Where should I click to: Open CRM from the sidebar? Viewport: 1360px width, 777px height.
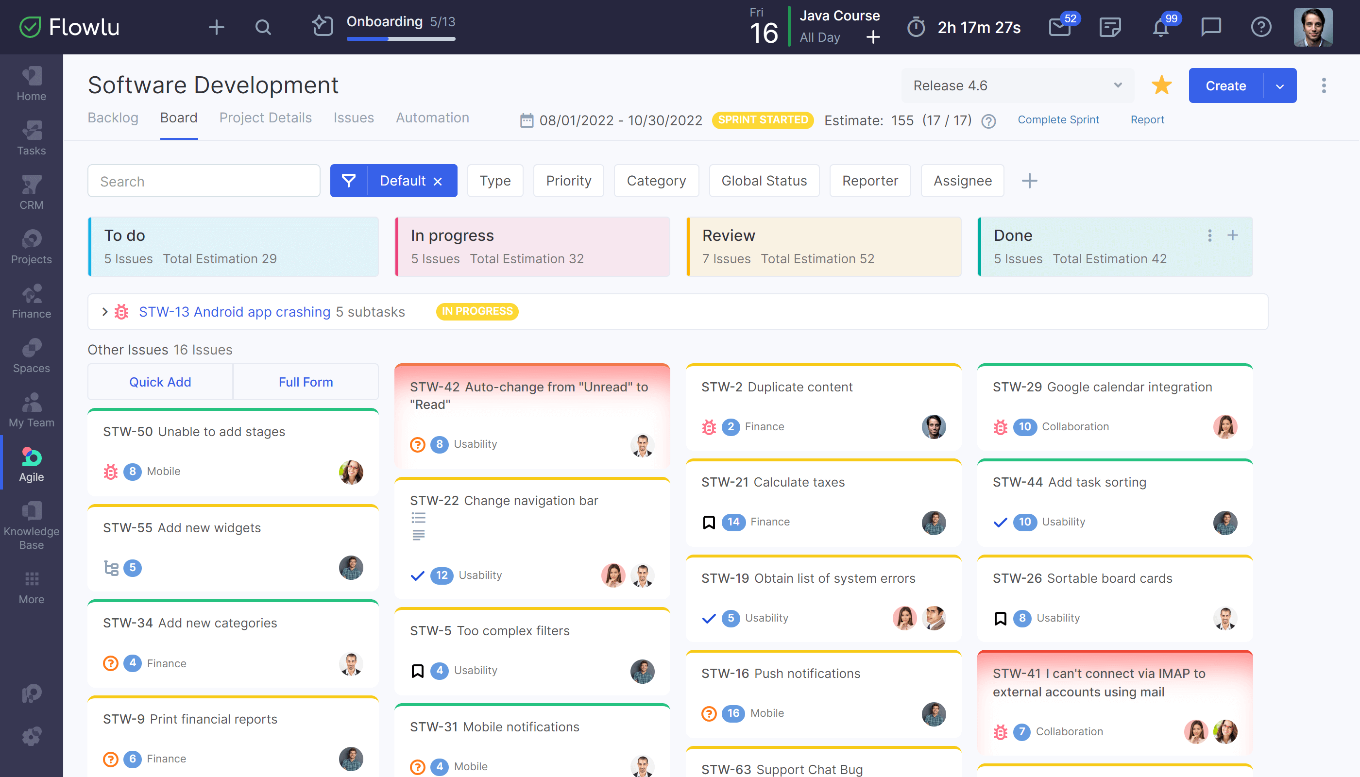(x=31, y=193)
